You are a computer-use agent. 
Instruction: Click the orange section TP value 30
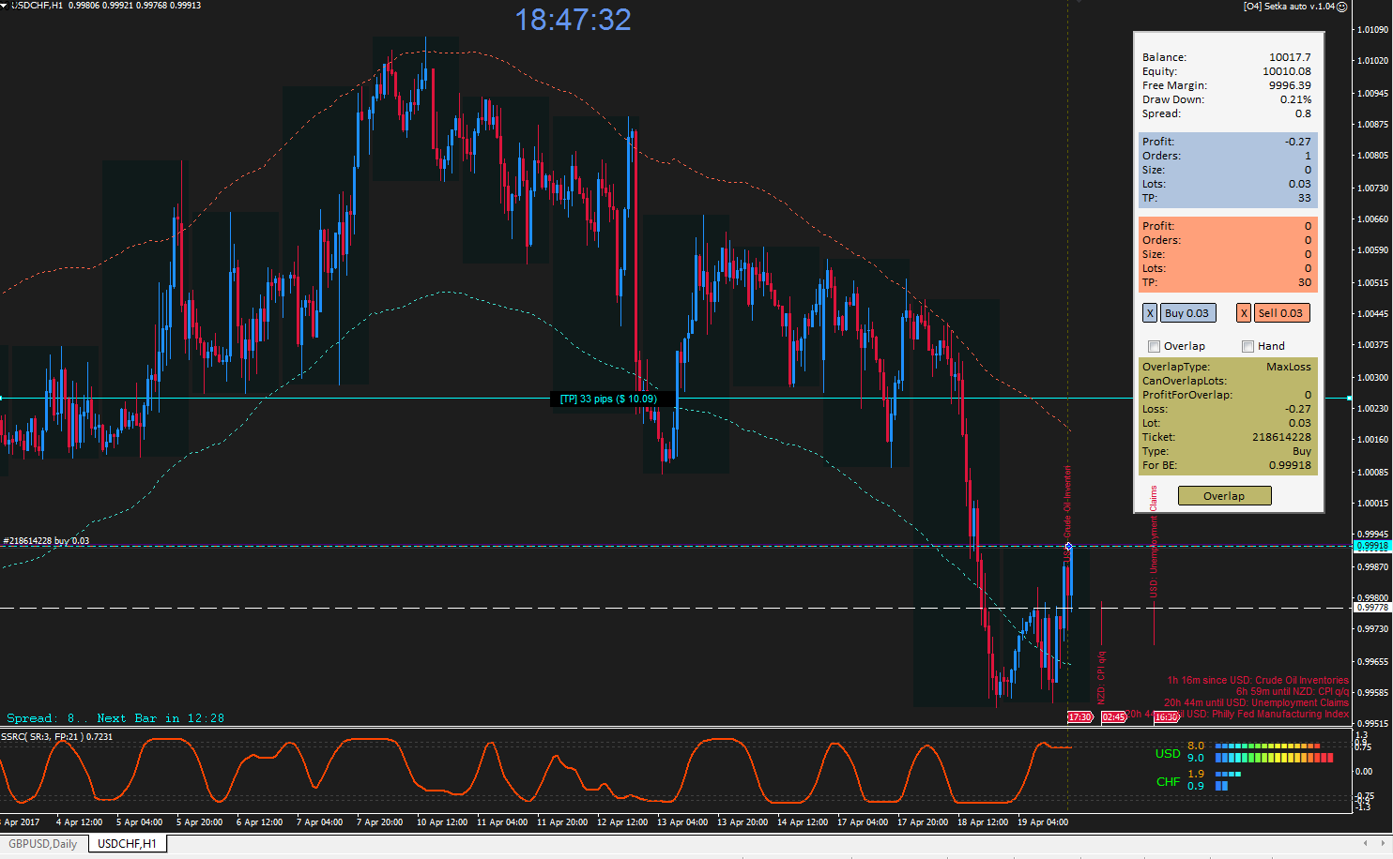point(1305,282)
